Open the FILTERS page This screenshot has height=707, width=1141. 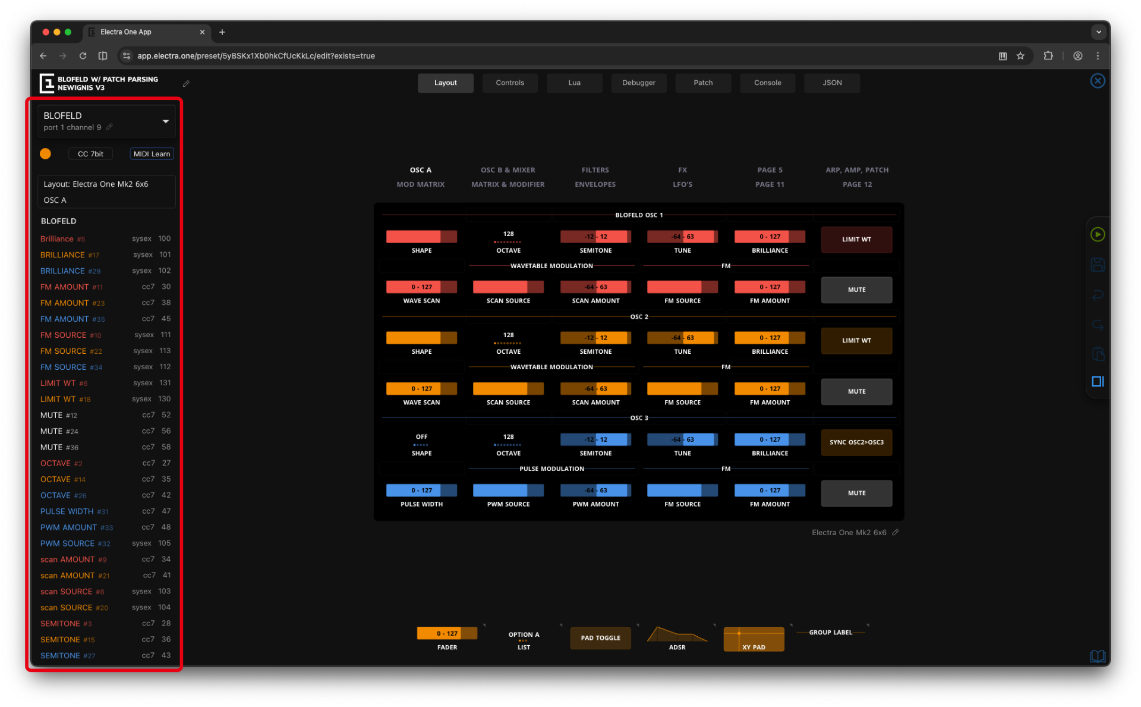pos(595,170)
